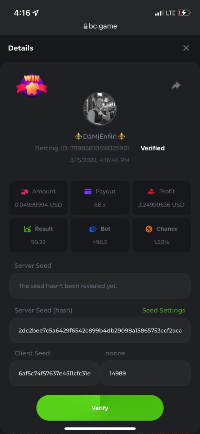Select the nonce field showing 14989
The image size is (200, 434).
[x=145, y=373]
